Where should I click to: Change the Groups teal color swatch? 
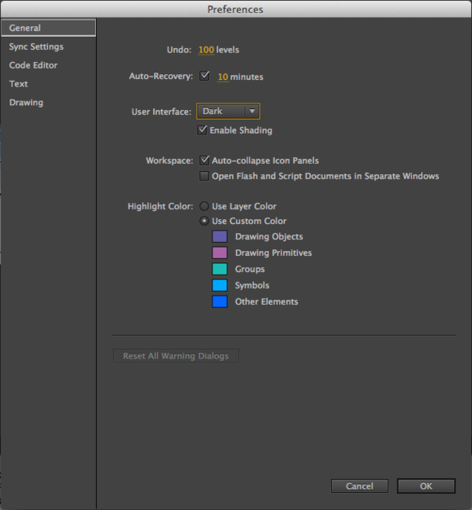pos(220,269)
